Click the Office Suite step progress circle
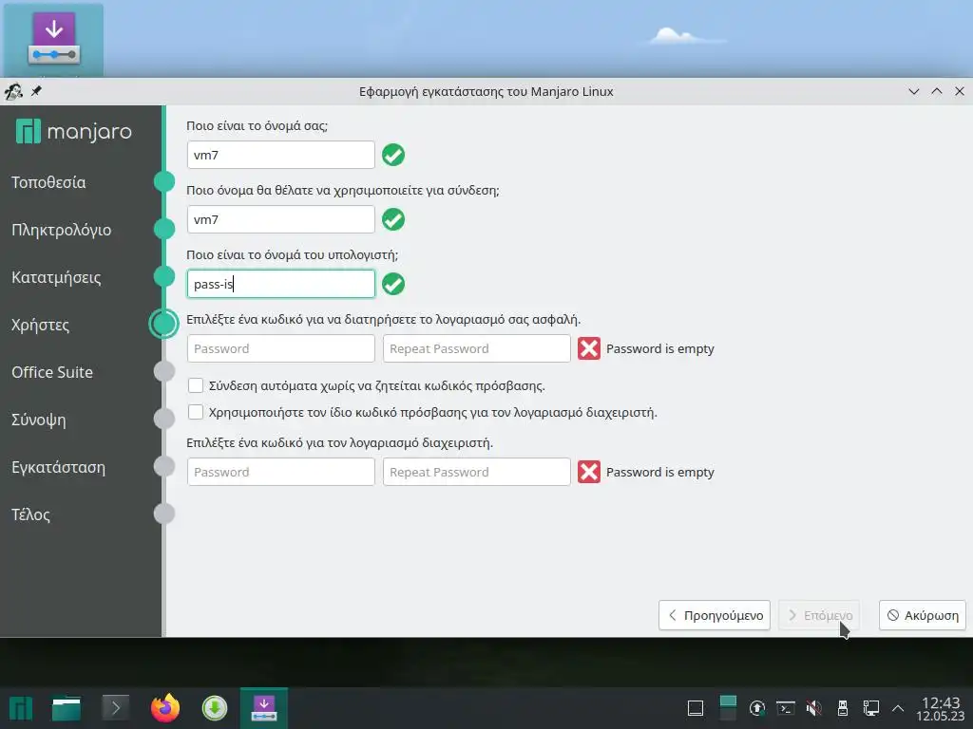Image resolution: width=973 pixels, height=729 pixels. [163, 371]
